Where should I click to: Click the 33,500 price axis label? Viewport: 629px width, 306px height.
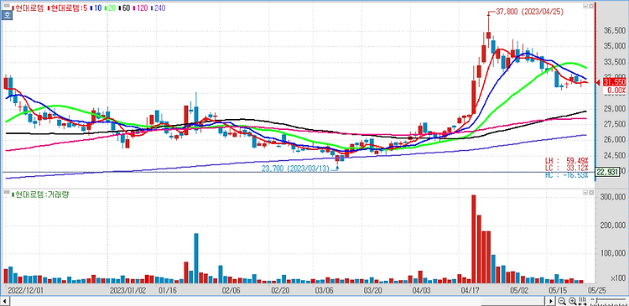(x=615, y=62)
